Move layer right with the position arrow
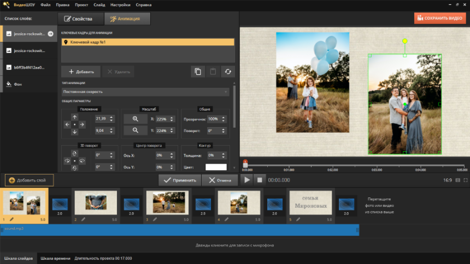This screenshot has width=470, height=264. point(82,124)
